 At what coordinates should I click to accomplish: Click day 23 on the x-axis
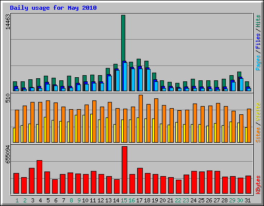point(186,200)
